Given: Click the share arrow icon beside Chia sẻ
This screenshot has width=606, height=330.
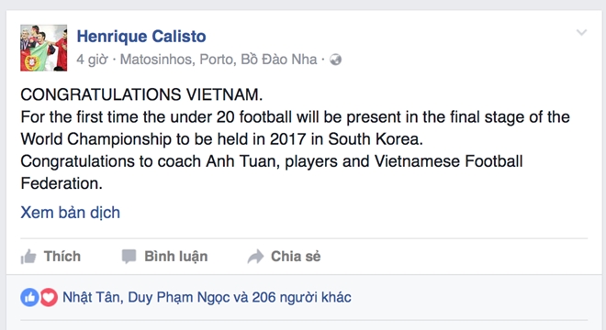Looking at the screenshot, I should (255, 257).
